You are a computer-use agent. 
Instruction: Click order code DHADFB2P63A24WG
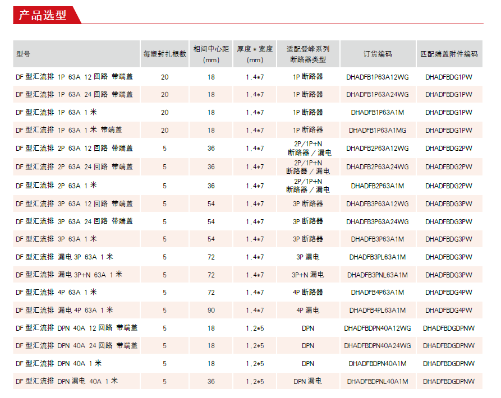coord(378,167)
